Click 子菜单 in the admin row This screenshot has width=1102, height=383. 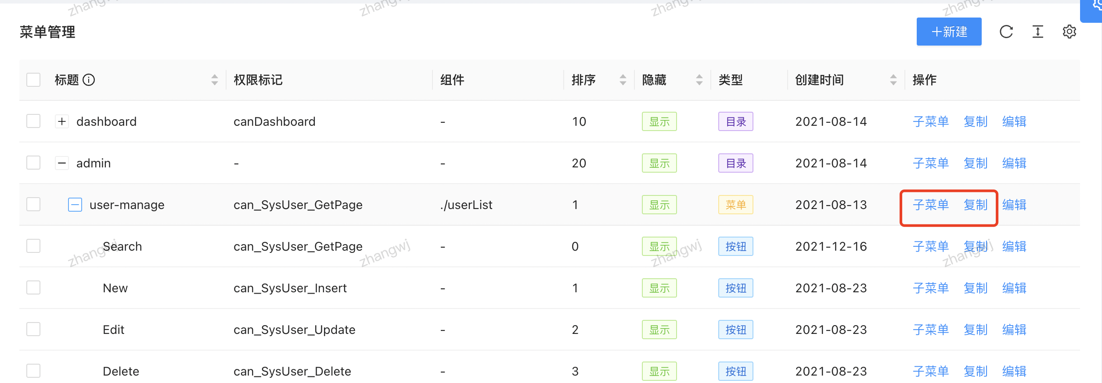click(x=931, y=163)
